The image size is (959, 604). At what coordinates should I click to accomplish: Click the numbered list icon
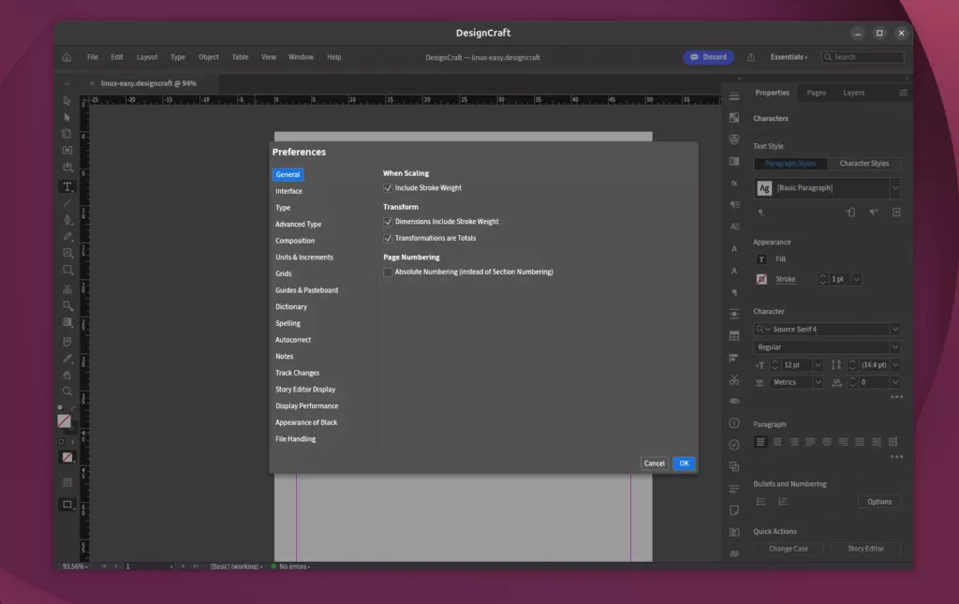coord(782,502)
